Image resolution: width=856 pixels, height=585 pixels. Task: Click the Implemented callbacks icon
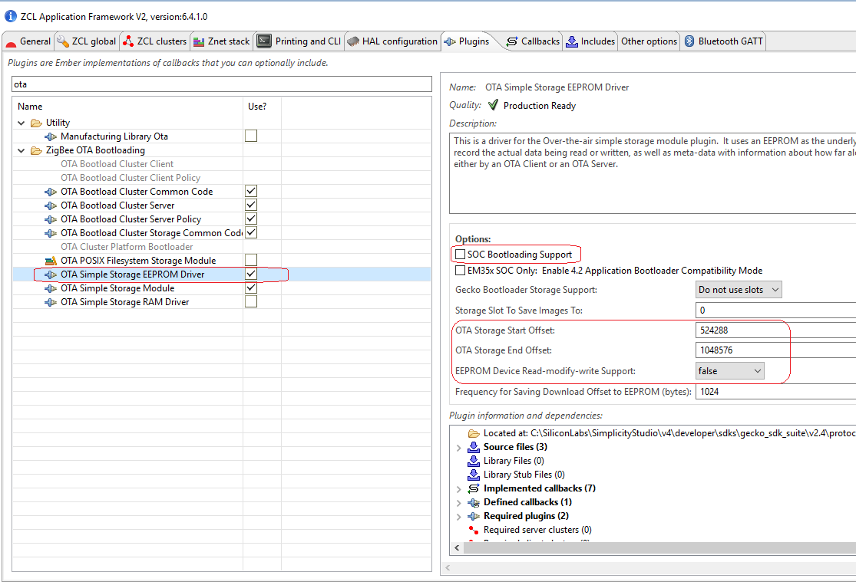pos(474,488)
